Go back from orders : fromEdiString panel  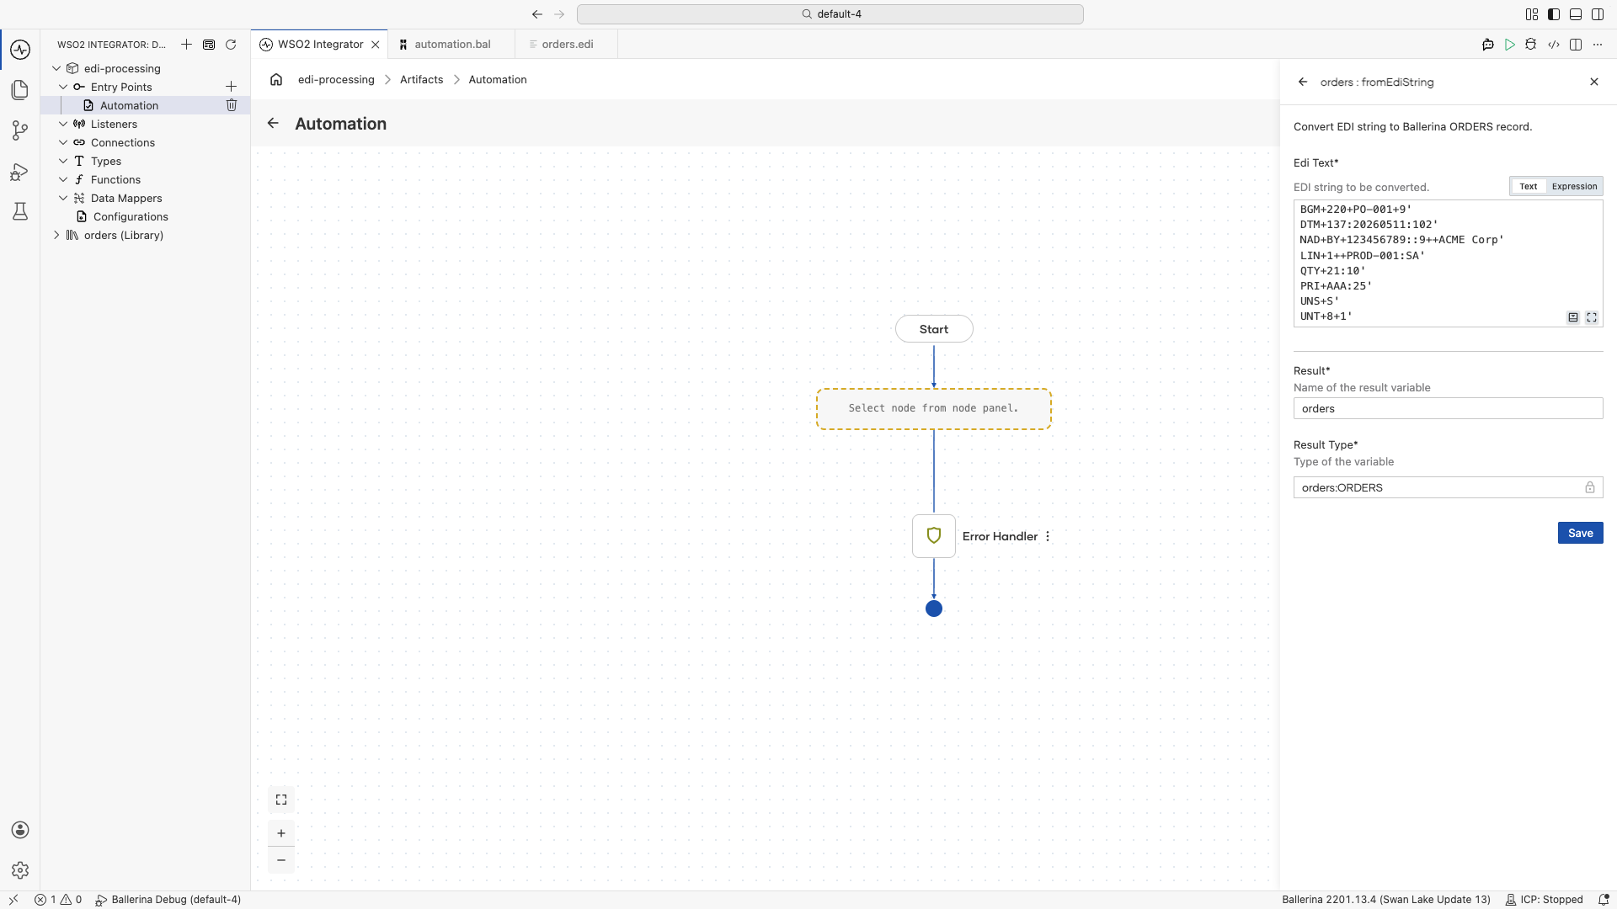[1303, 82]
